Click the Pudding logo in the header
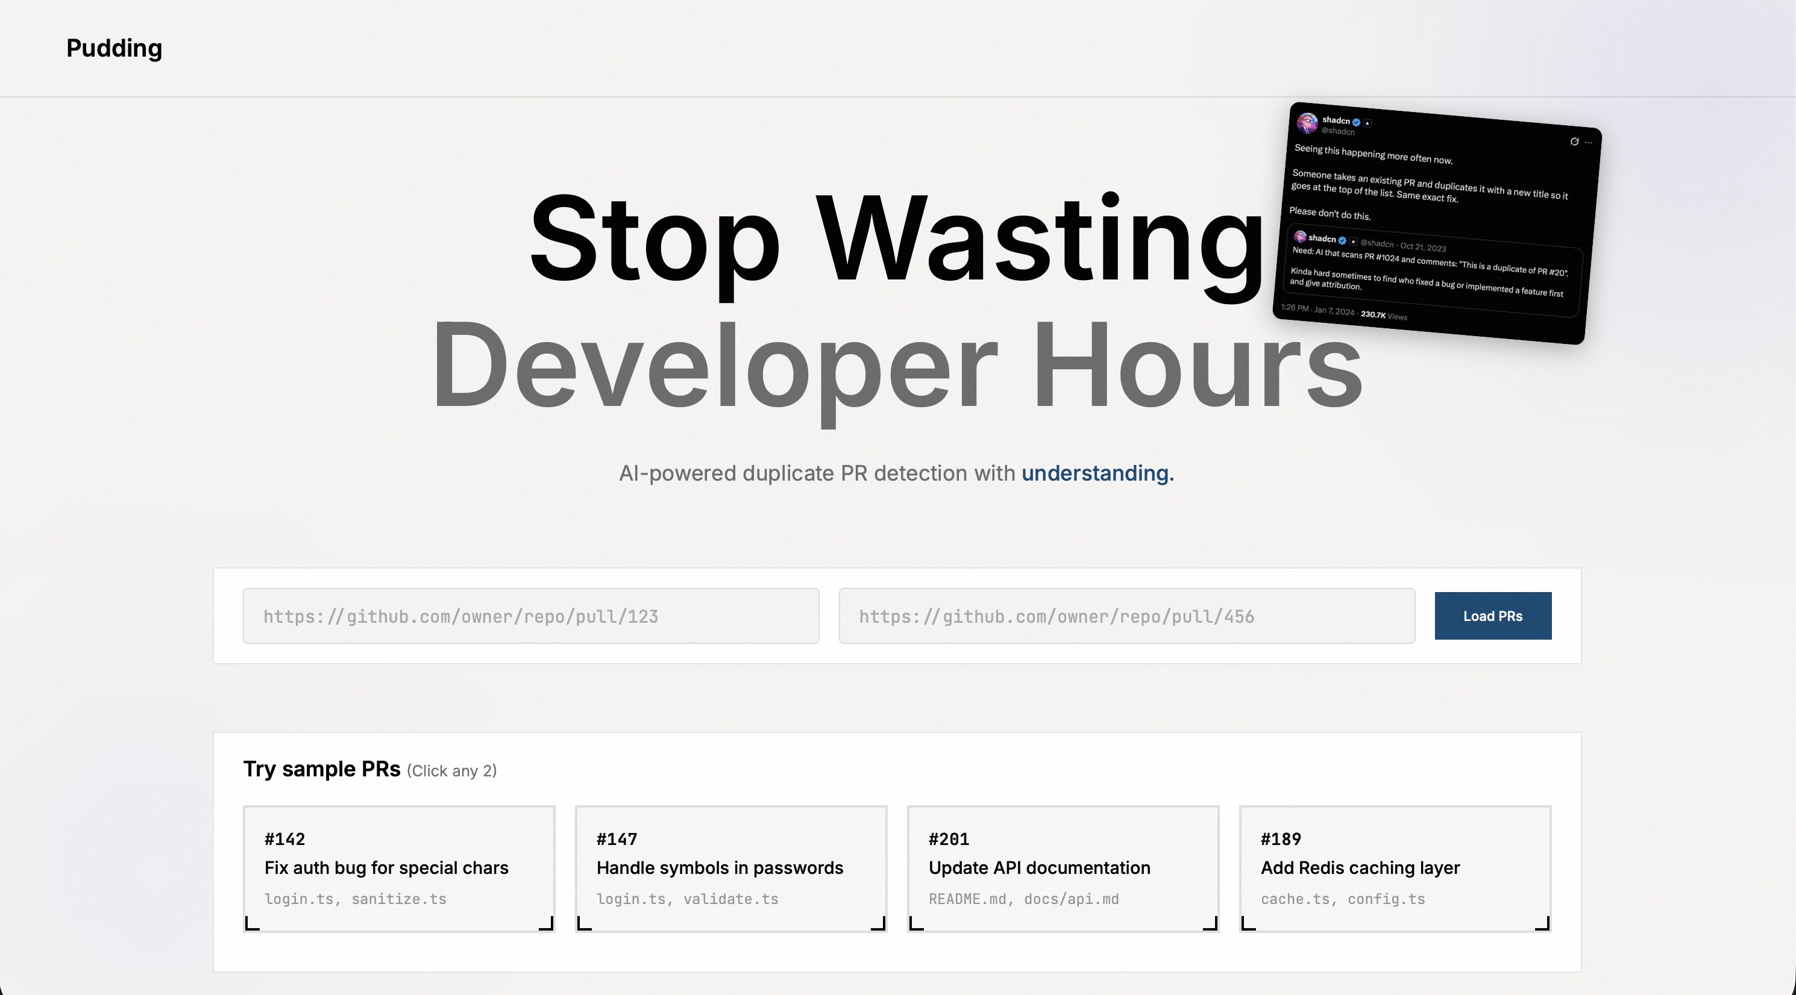 point(115,48)
